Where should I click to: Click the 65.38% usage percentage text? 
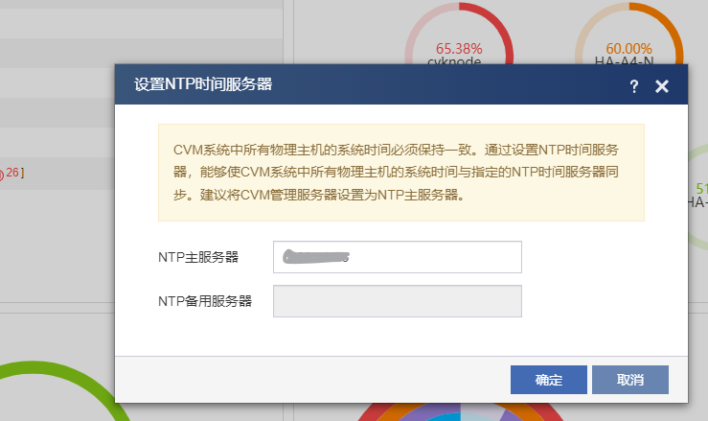pos(459,48)
